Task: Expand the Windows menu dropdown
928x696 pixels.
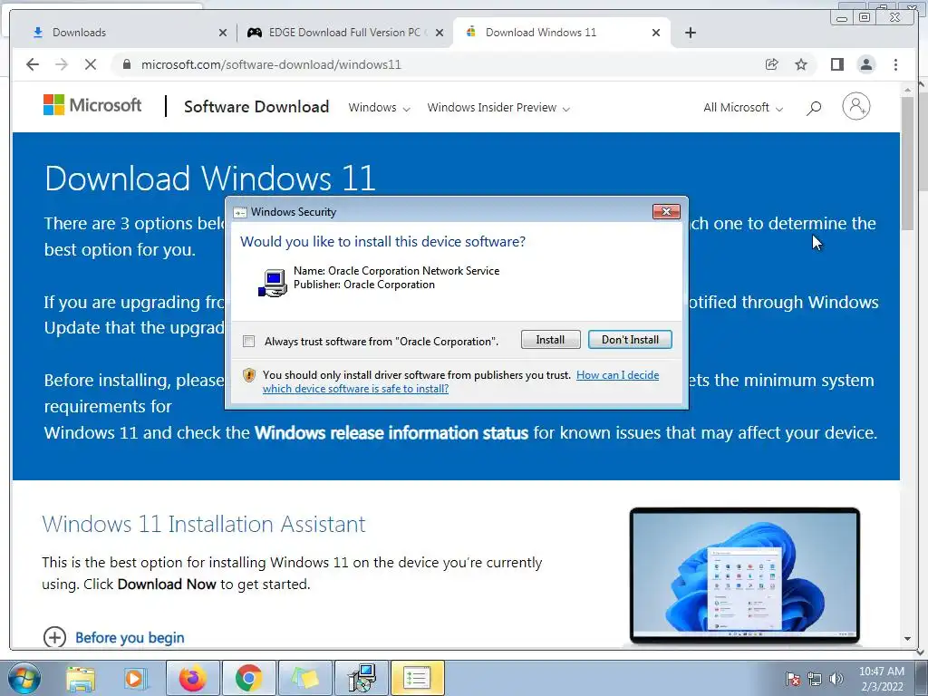Action: pos(379,108)
